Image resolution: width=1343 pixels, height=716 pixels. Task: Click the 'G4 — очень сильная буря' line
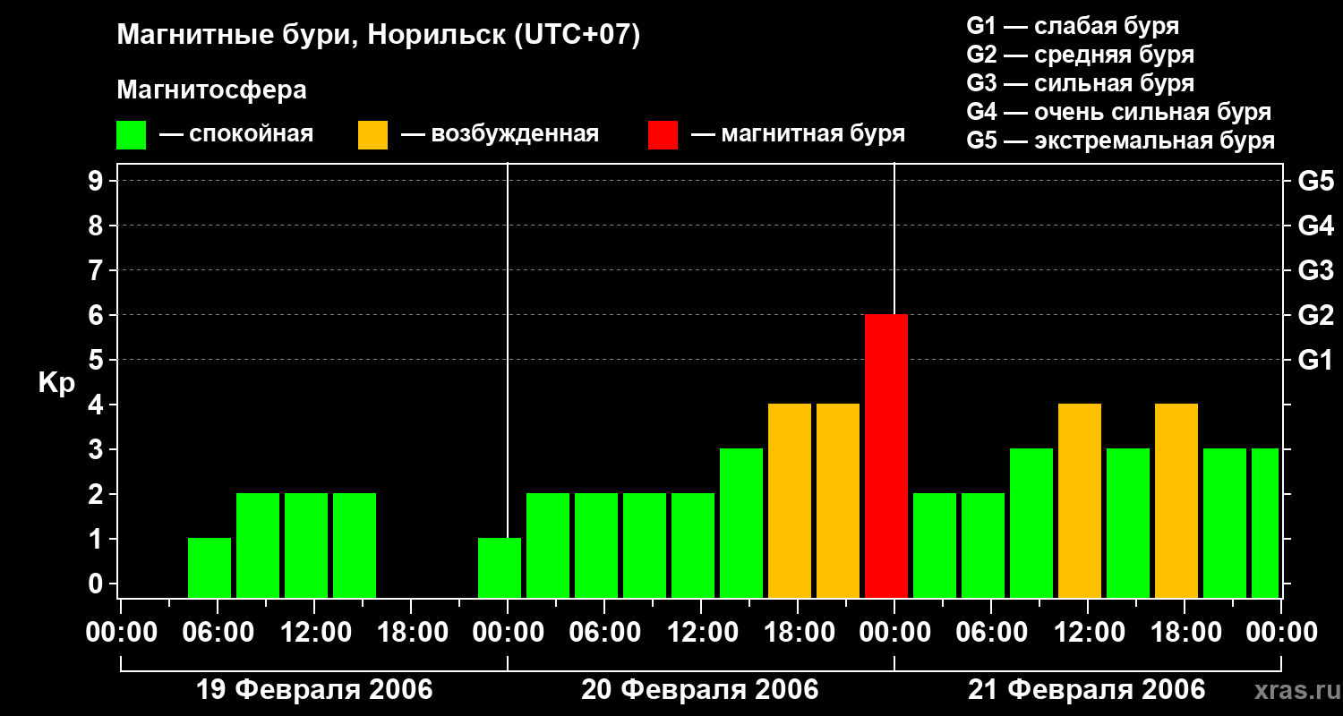click(1119, 112)
